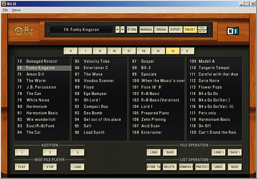Click the B4 II title bar icon
This screenshot has height=179, width=257.
[x=4, y=4]
